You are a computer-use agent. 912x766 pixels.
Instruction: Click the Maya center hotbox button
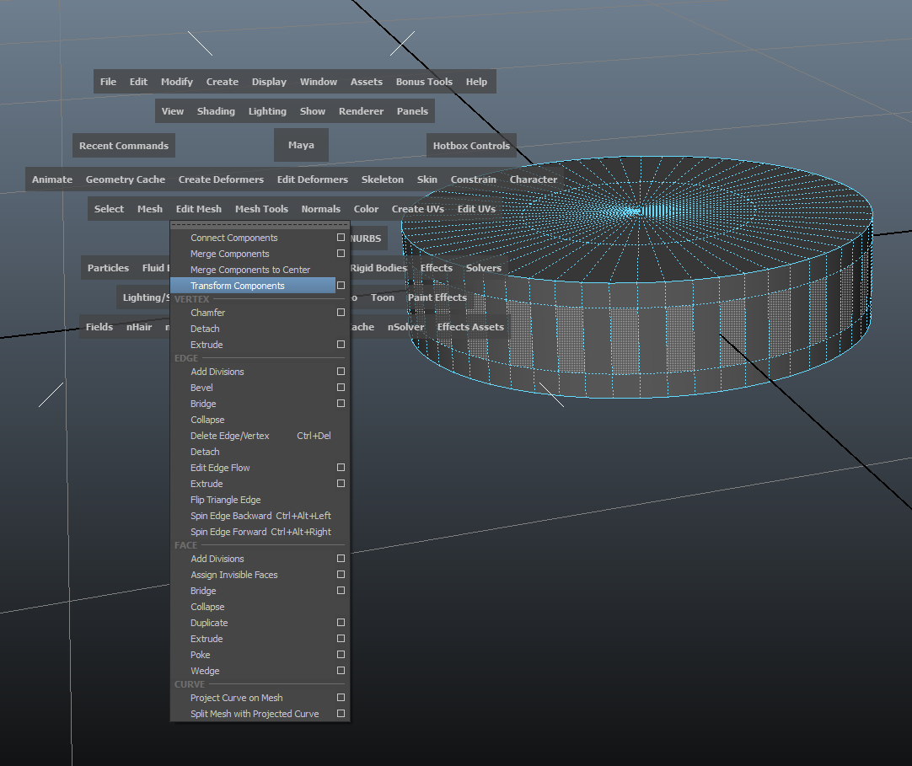click(301, 145)
